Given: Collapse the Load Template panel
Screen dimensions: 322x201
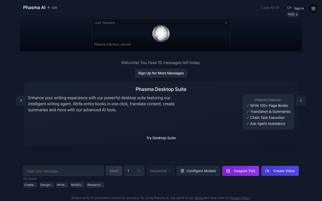Looking at the screenshot, I should (x=226, y=23).
